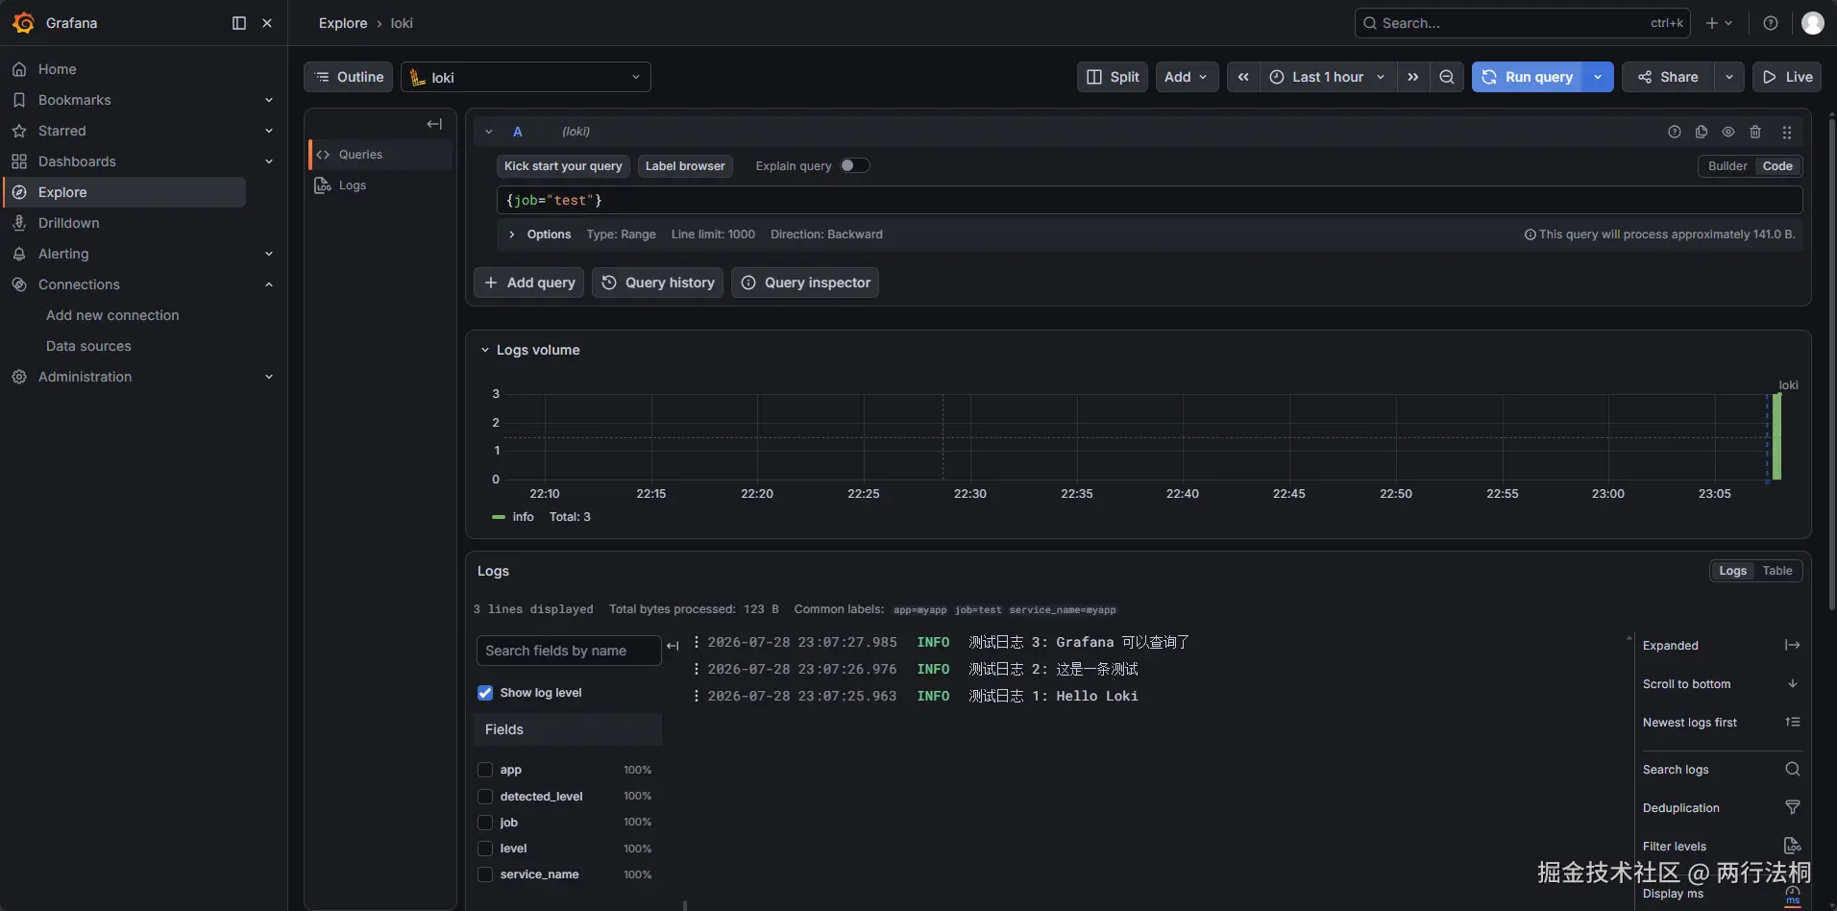Check the job field checkbox
This screenshot has width=1837, height=911.
coord(485,823)
